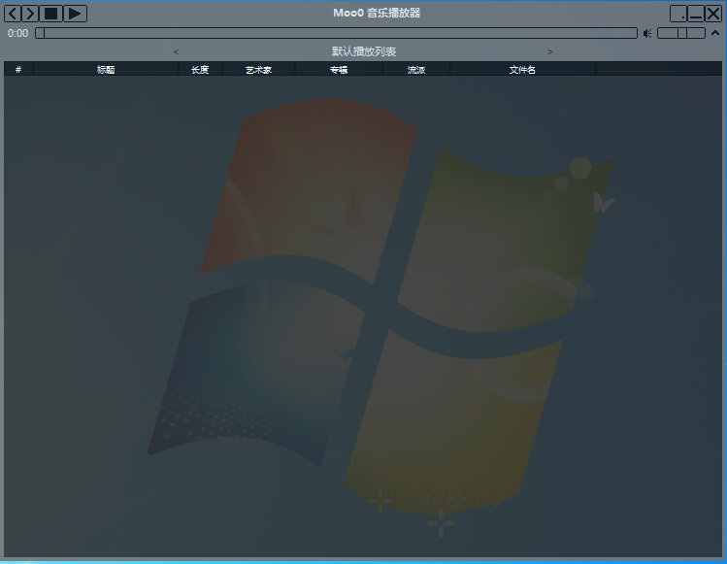
Task: Open the 默认播放列表 playlist title
Action: click(363, 51)
